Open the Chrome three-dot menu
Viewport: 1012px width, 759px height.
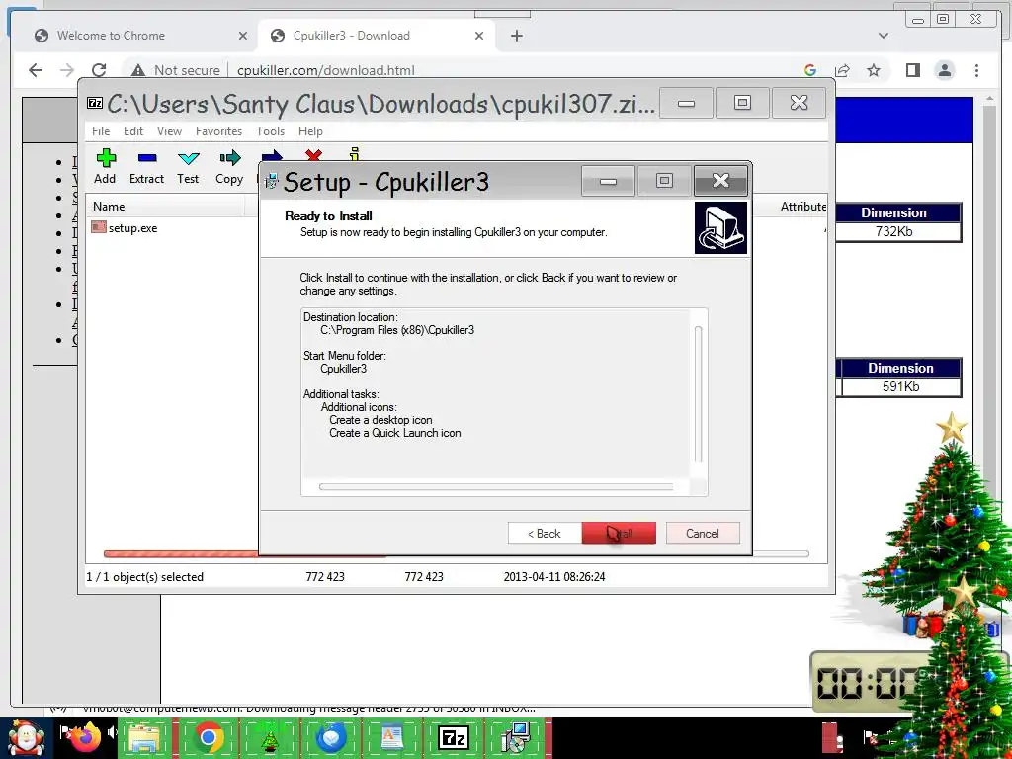click(976, 70)
